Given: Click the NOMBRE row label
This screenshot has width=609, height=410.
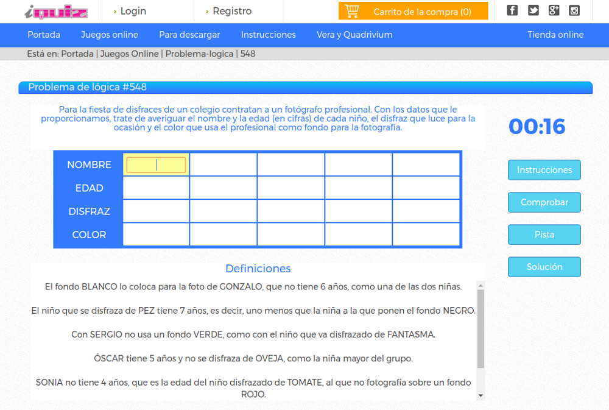Looking at the screenshot, I should (x=89, y=164).
